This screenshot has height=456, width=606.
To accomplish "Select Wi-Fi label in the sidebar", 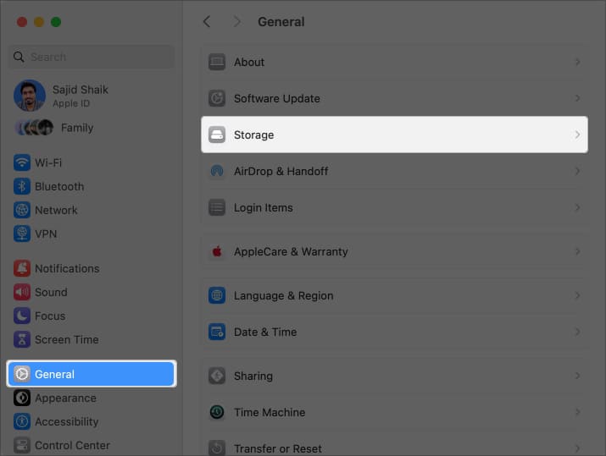I will click(x=48, y=162).
